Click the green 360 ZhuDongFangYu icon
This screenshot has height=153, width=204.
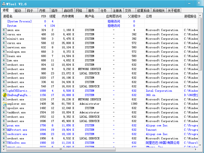tap(5, 95)
